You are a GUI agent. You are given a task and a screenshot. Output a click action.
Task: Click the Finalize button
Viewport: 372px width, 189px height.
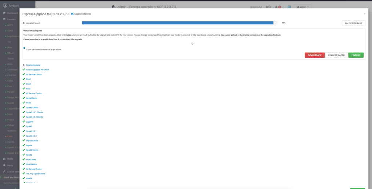point(356,55)
